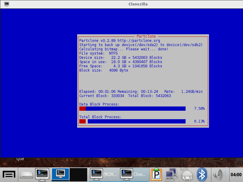Click the 'Data Block Process:' label
Screen dimensions: 243x182
point(99,104)
